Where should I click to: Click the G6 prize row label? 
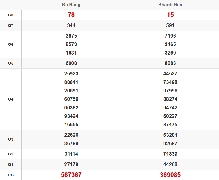(11, 44)
